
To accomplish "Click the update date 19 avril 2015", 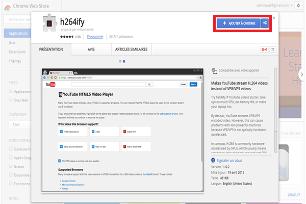I will click(236, 172).
